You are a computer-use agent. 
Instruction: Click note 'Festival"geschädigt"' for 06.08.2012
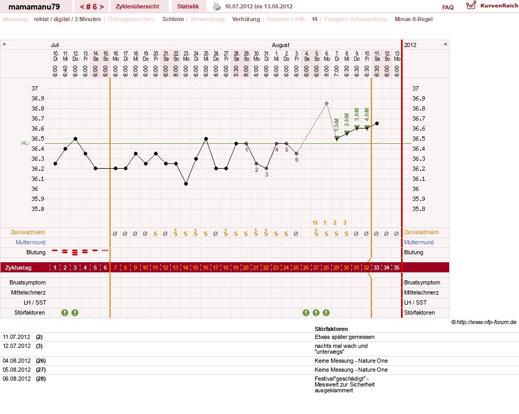click(x=344, y=384)
